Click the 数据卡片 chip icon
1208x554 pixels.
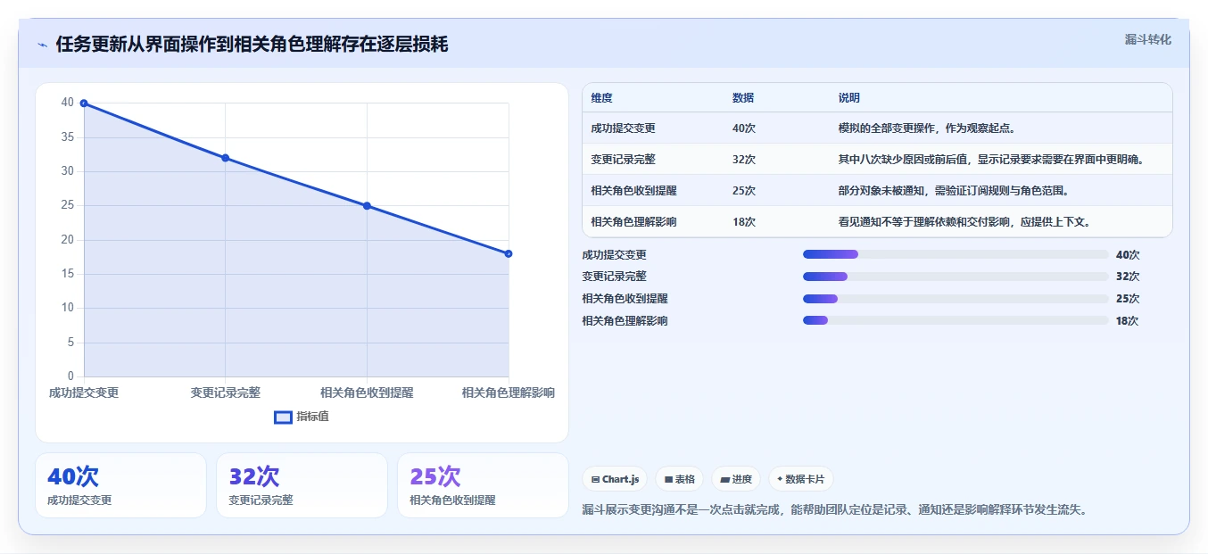[780, 479]
